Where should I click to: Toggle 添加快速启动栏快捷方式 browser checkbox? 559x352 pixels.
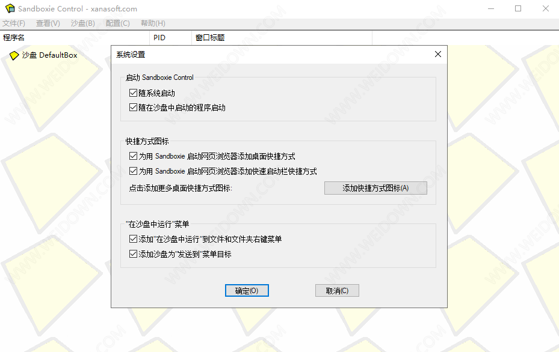133,171
